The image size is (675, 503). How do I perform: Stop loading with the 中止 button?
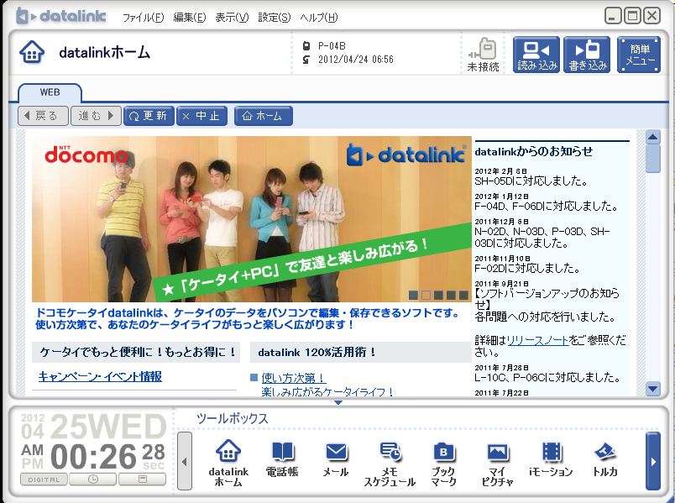click(201, 116)
